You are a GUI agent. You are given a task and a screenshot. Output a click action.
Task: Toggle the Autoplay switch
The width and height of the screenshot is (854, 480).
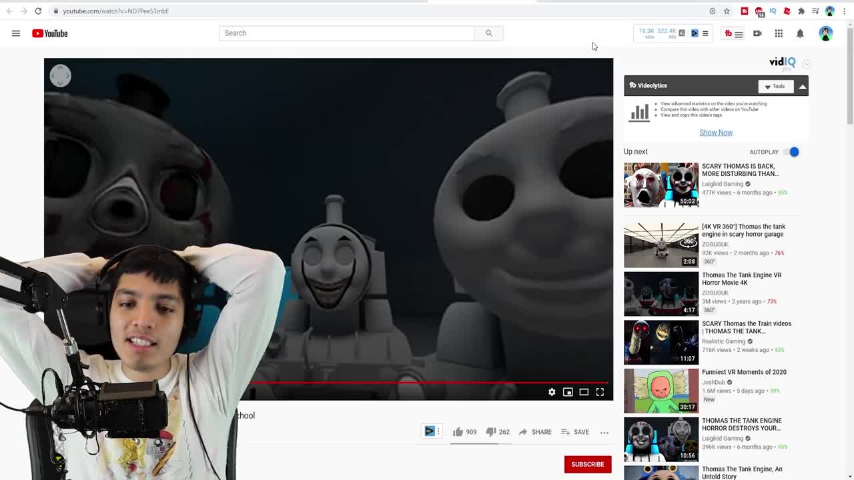791,152
